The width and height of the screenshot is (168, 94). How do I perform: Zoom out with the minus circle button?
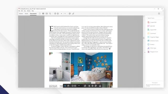pyautogui.click(x=72, y=86)
